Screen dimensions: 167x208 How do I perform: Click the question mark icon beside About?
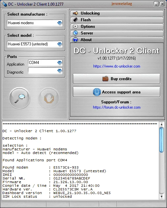75,40
